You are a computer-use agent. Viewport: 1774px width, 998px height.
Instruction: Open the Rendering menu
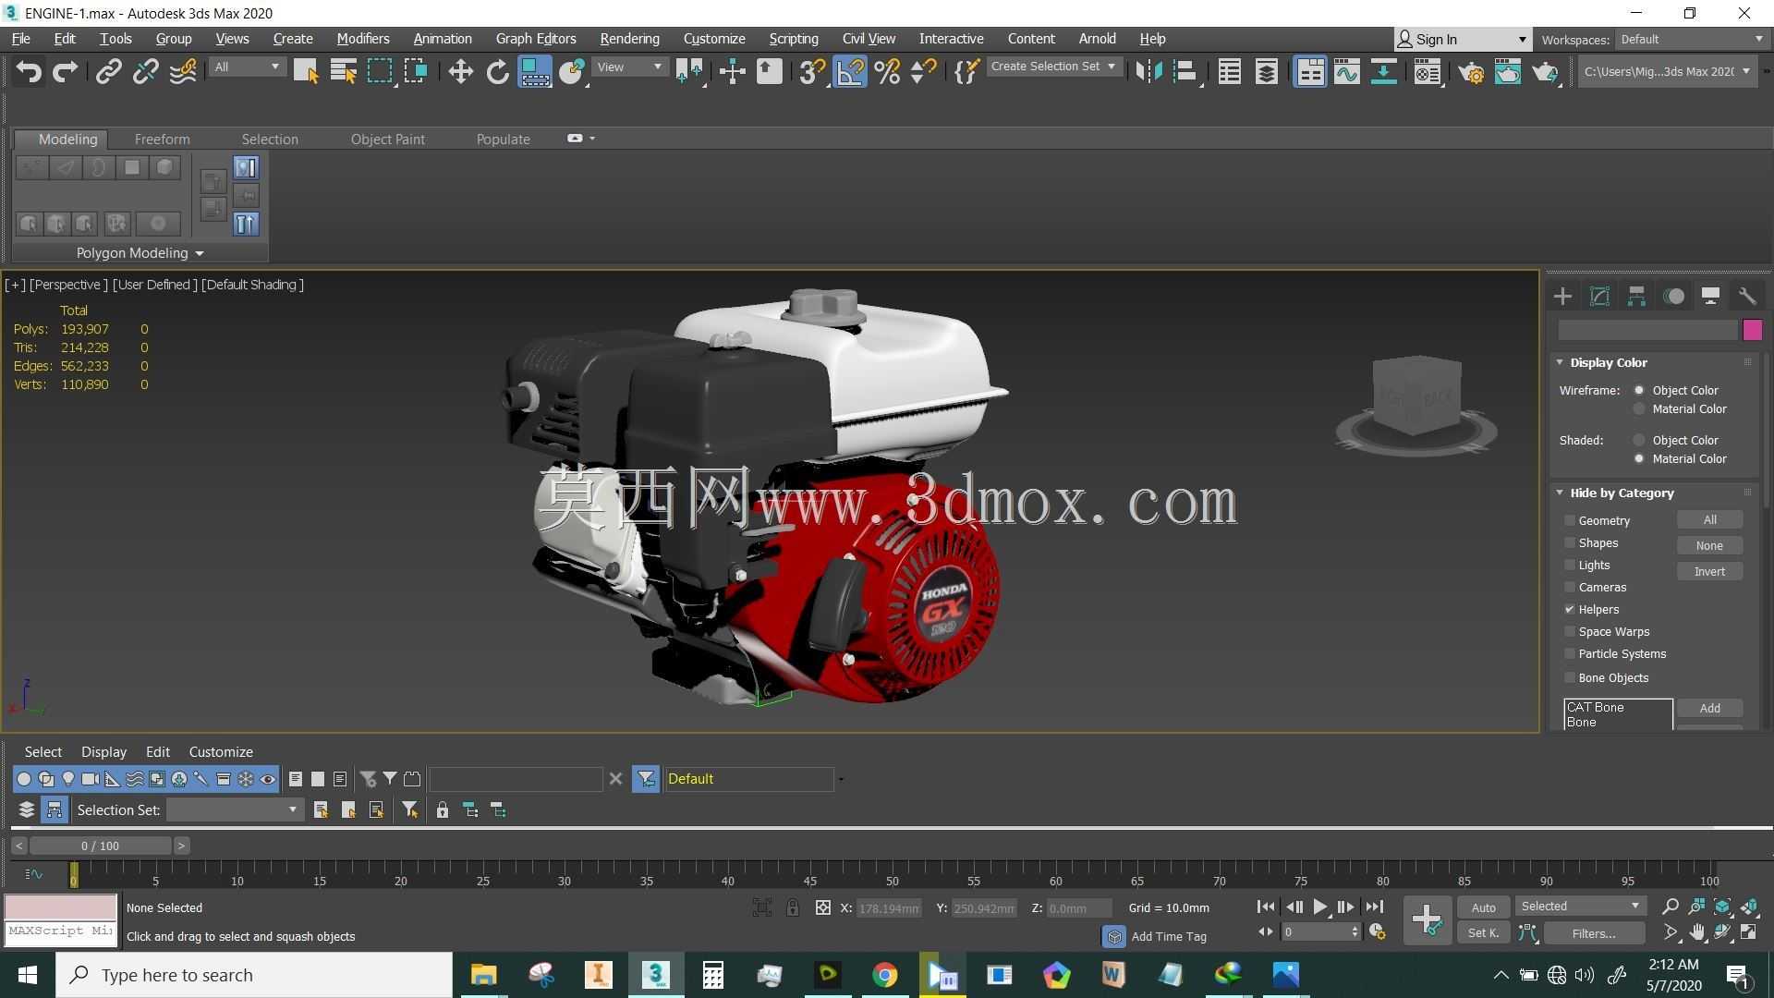[x=629, y=39]
